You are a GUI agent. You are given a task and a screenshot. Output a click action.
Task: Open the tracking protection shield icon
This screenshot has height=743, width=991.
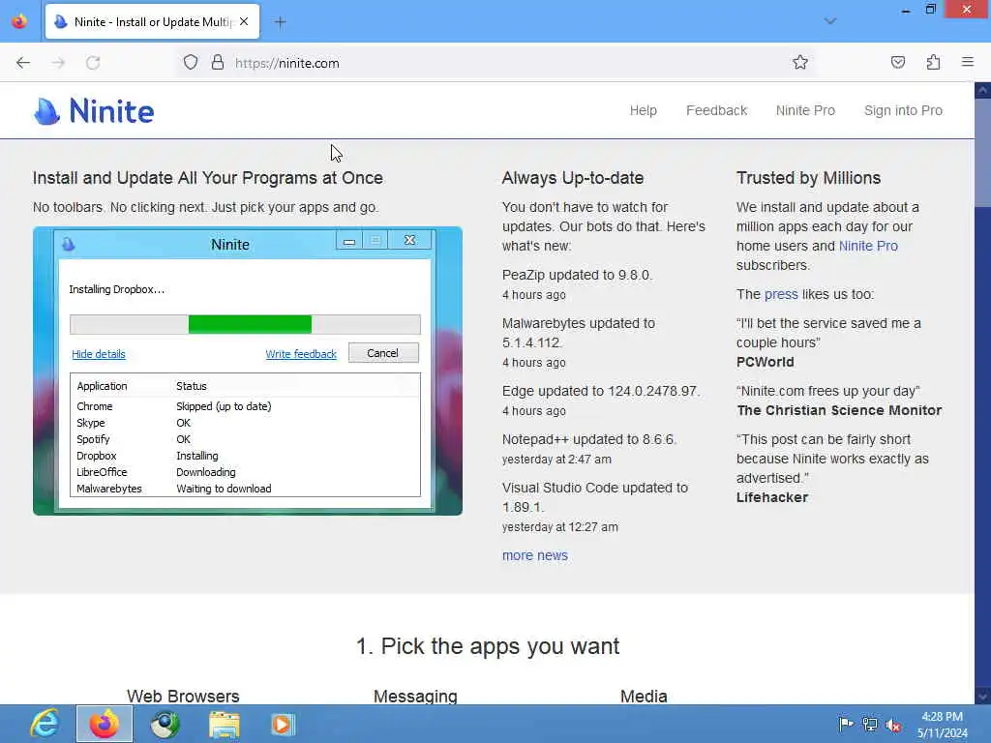click(x=191, y=63)
